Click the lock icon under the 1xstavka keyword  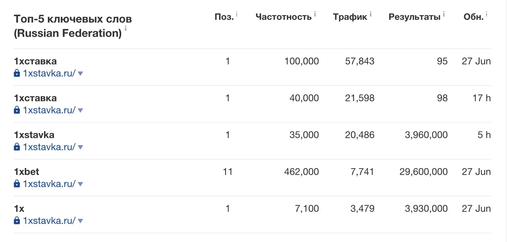coord(17,147)
